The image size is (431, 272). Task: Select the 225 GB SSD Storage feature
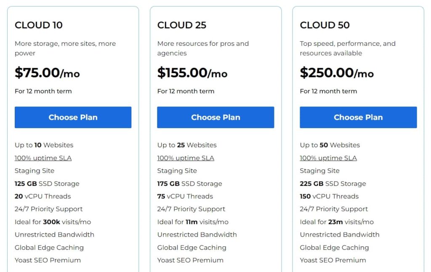(333, 184)
